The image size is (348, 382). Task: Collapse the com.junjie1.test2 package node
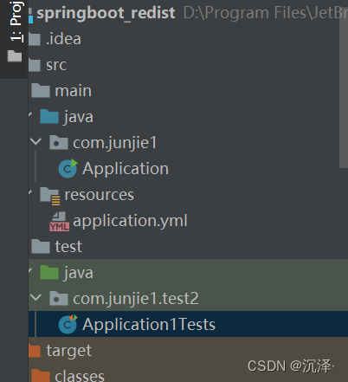pos(35,297)
